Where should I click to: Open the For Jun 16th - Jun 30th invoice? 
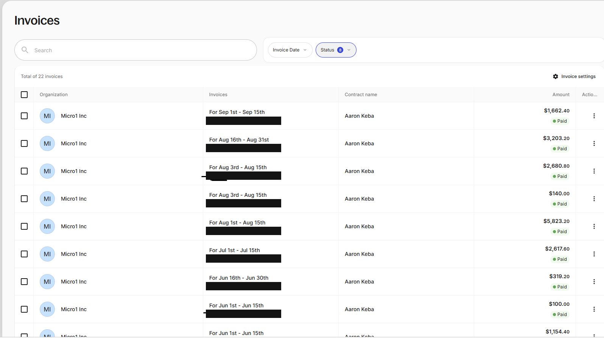tap(239, 278)
